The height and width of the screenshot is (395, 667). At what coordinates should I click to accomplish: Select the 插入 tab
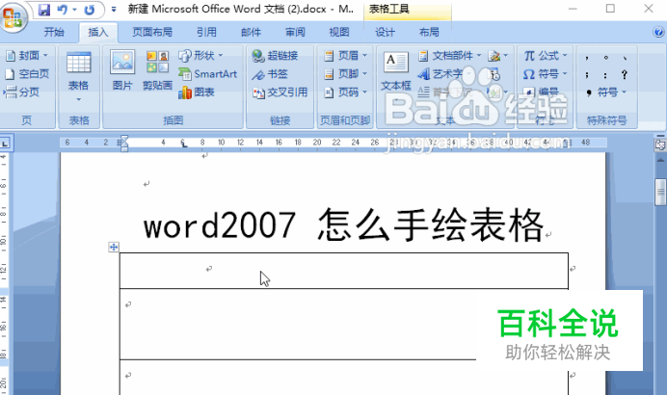click(x=98, y=33)
